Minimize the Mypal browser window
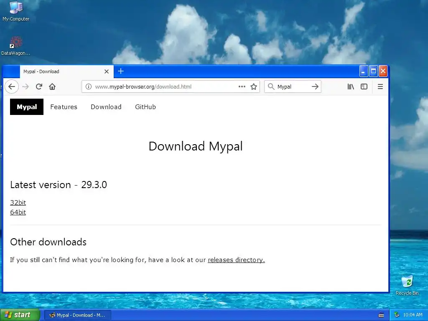 tap(363, 71)
